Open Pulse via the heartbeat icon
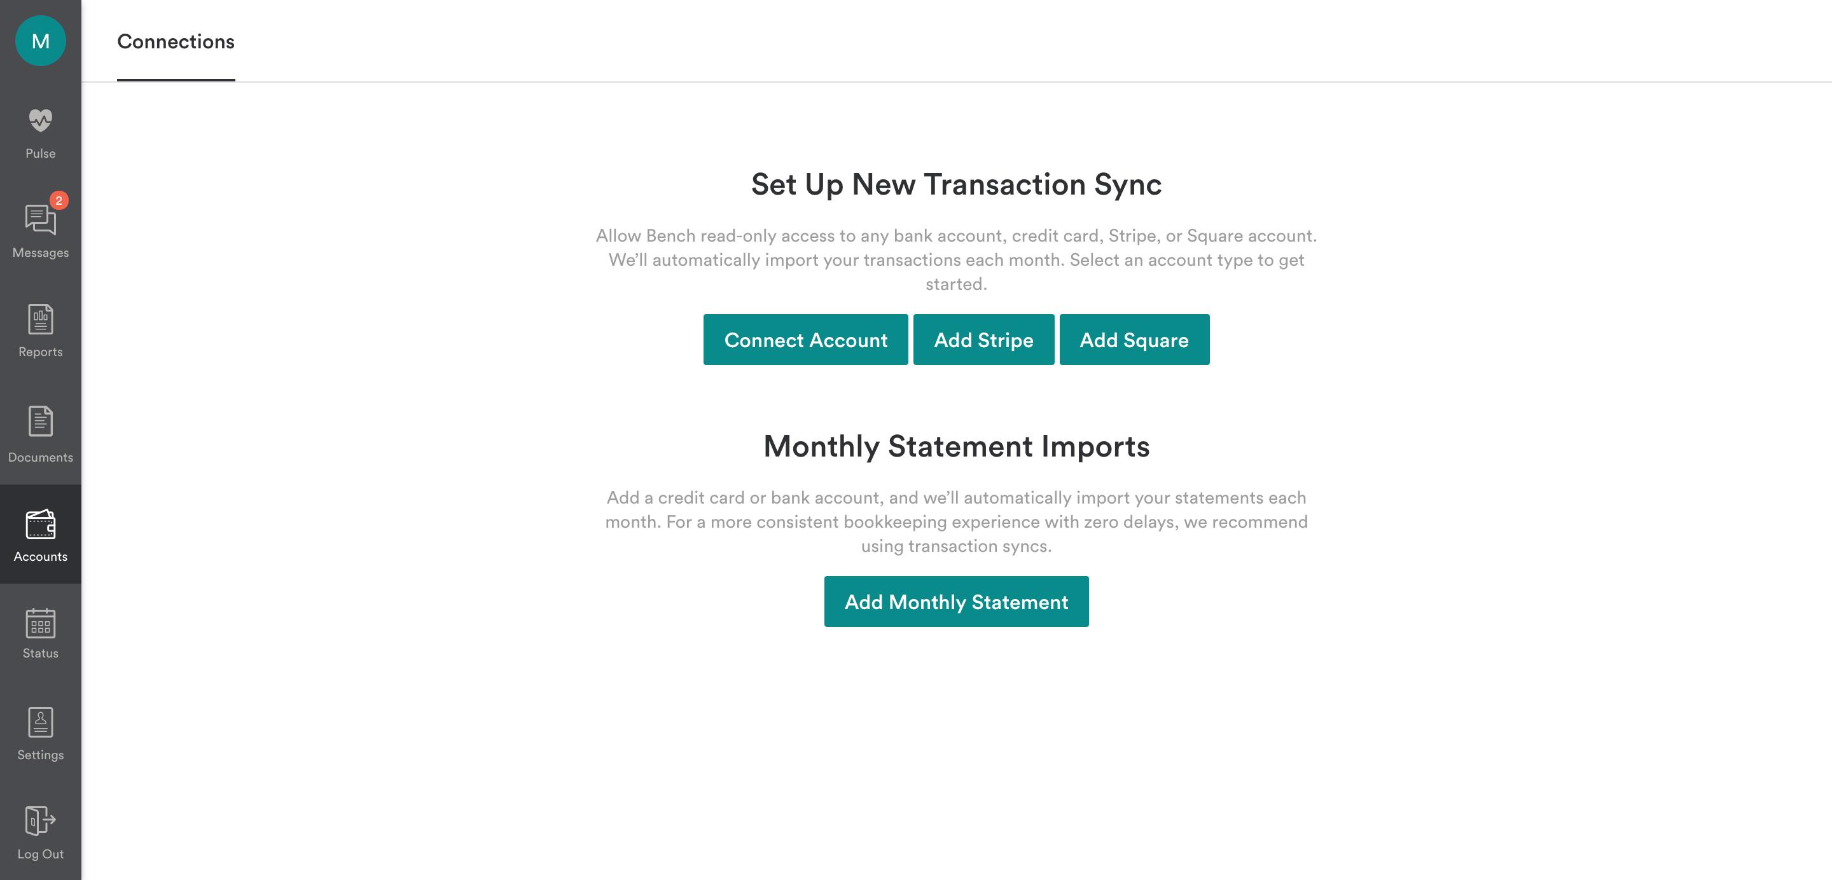The height and width of the screenshot is (880, 1832). click(x=41, y=120)
